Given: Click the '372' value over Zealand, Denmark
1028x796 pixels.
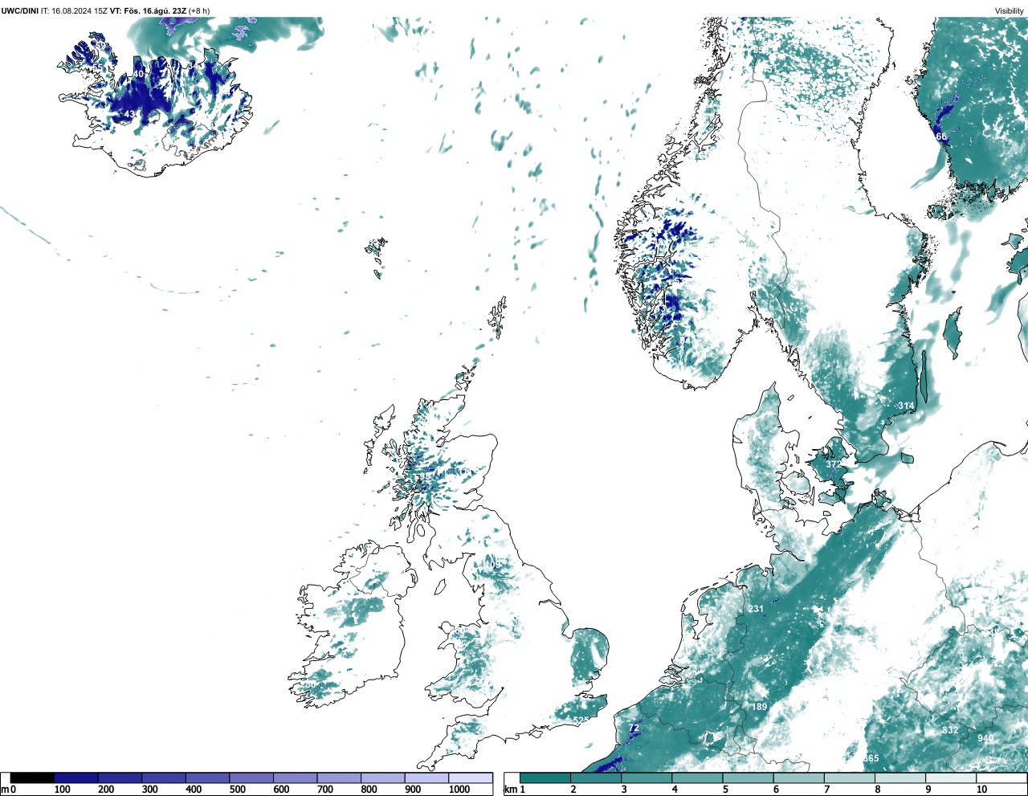Looking at the screenshot, I should (834, 464).
